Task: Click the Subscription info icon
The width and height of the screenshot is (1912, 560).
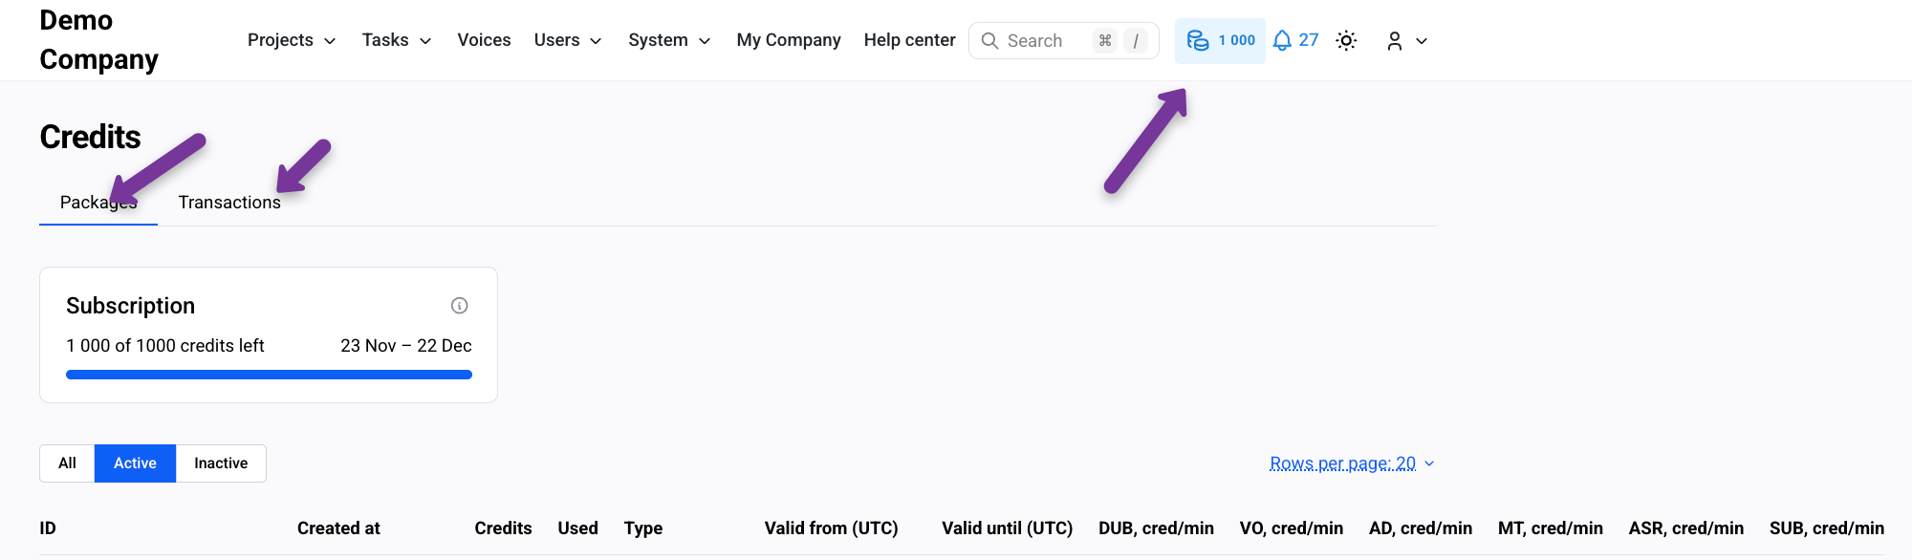Action: [459, 306]
